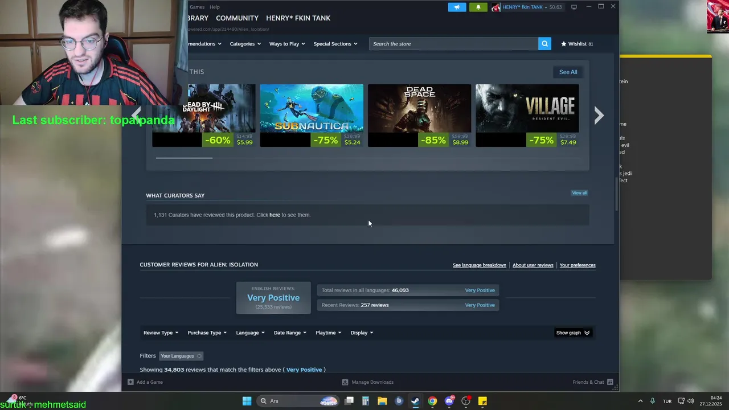The height and width of the screenshot is (410, 729).
Task: Click the Add a Game plus icon
Action: click(x=130, y=382)
